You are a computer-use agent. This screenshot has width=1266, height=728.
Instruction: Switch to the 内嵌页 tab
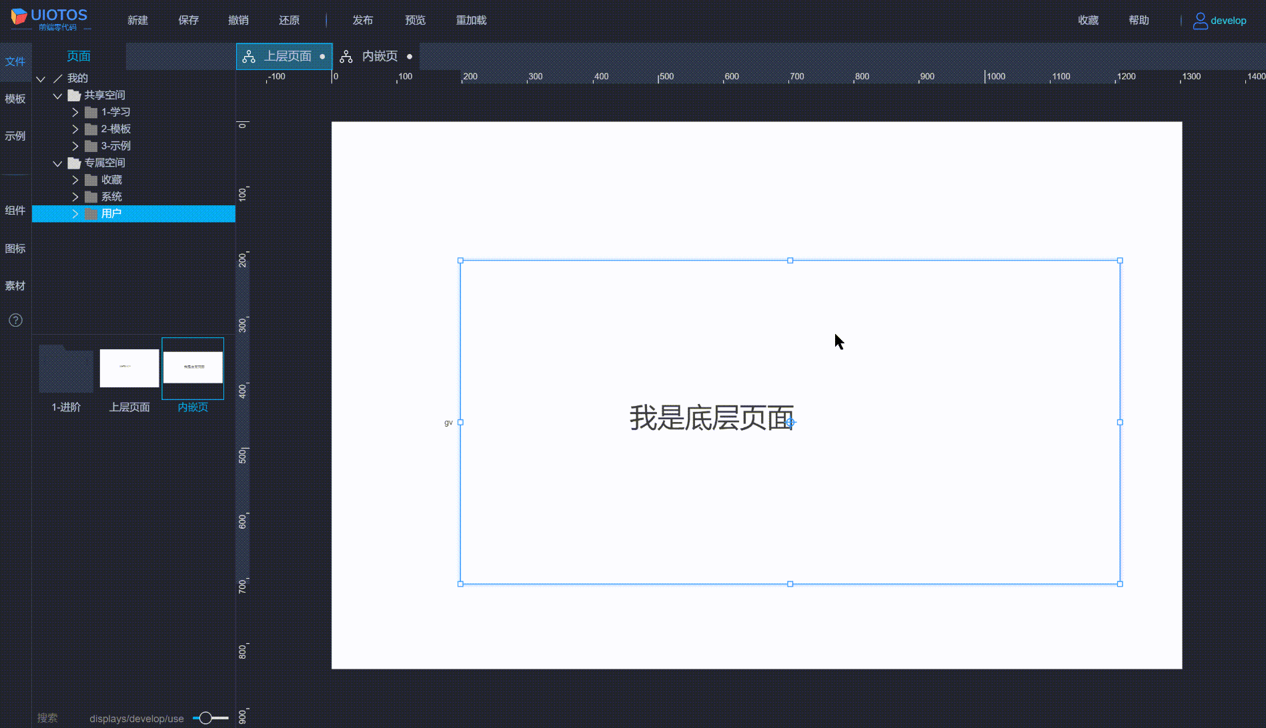pos(380,56)
